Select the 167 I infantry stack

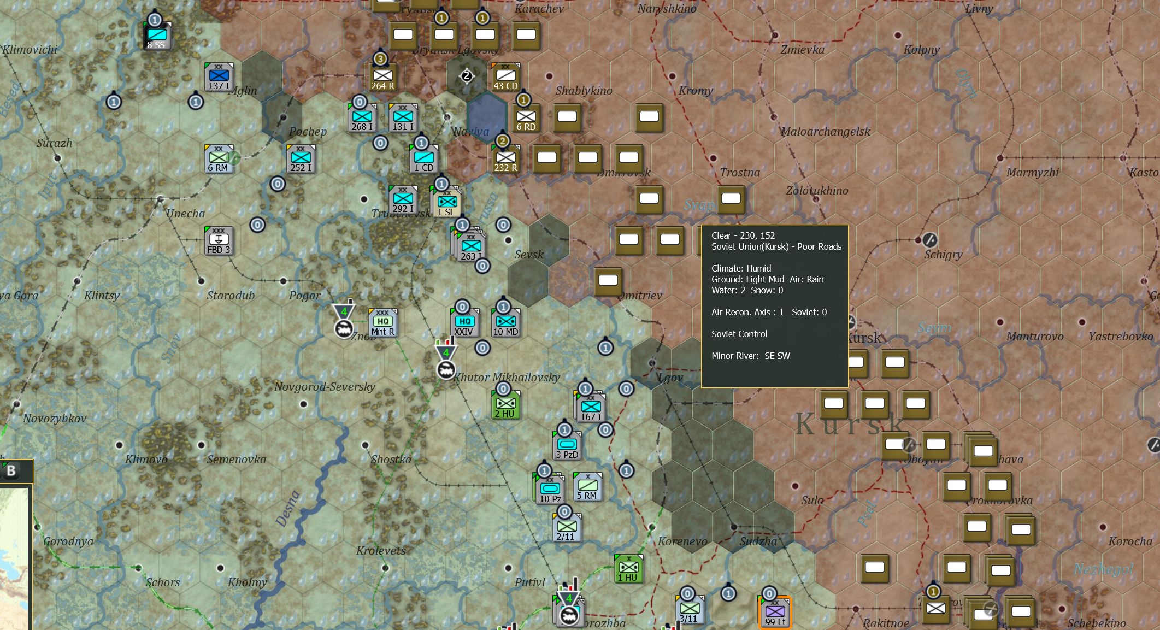click(590, 407)
